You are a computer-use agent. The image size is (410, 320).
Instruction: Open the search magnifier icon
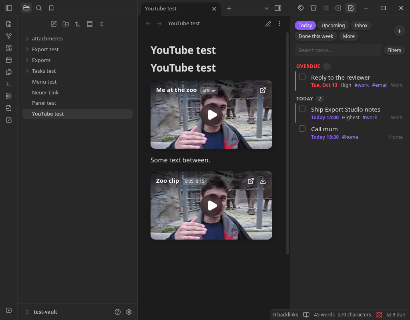click(x=39, y=8)
